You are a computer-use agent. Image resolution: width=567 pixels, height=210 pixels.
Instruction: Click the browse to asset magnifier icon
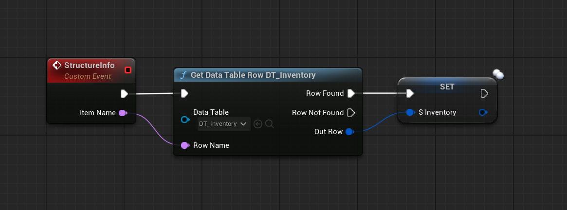coord(270,124)
